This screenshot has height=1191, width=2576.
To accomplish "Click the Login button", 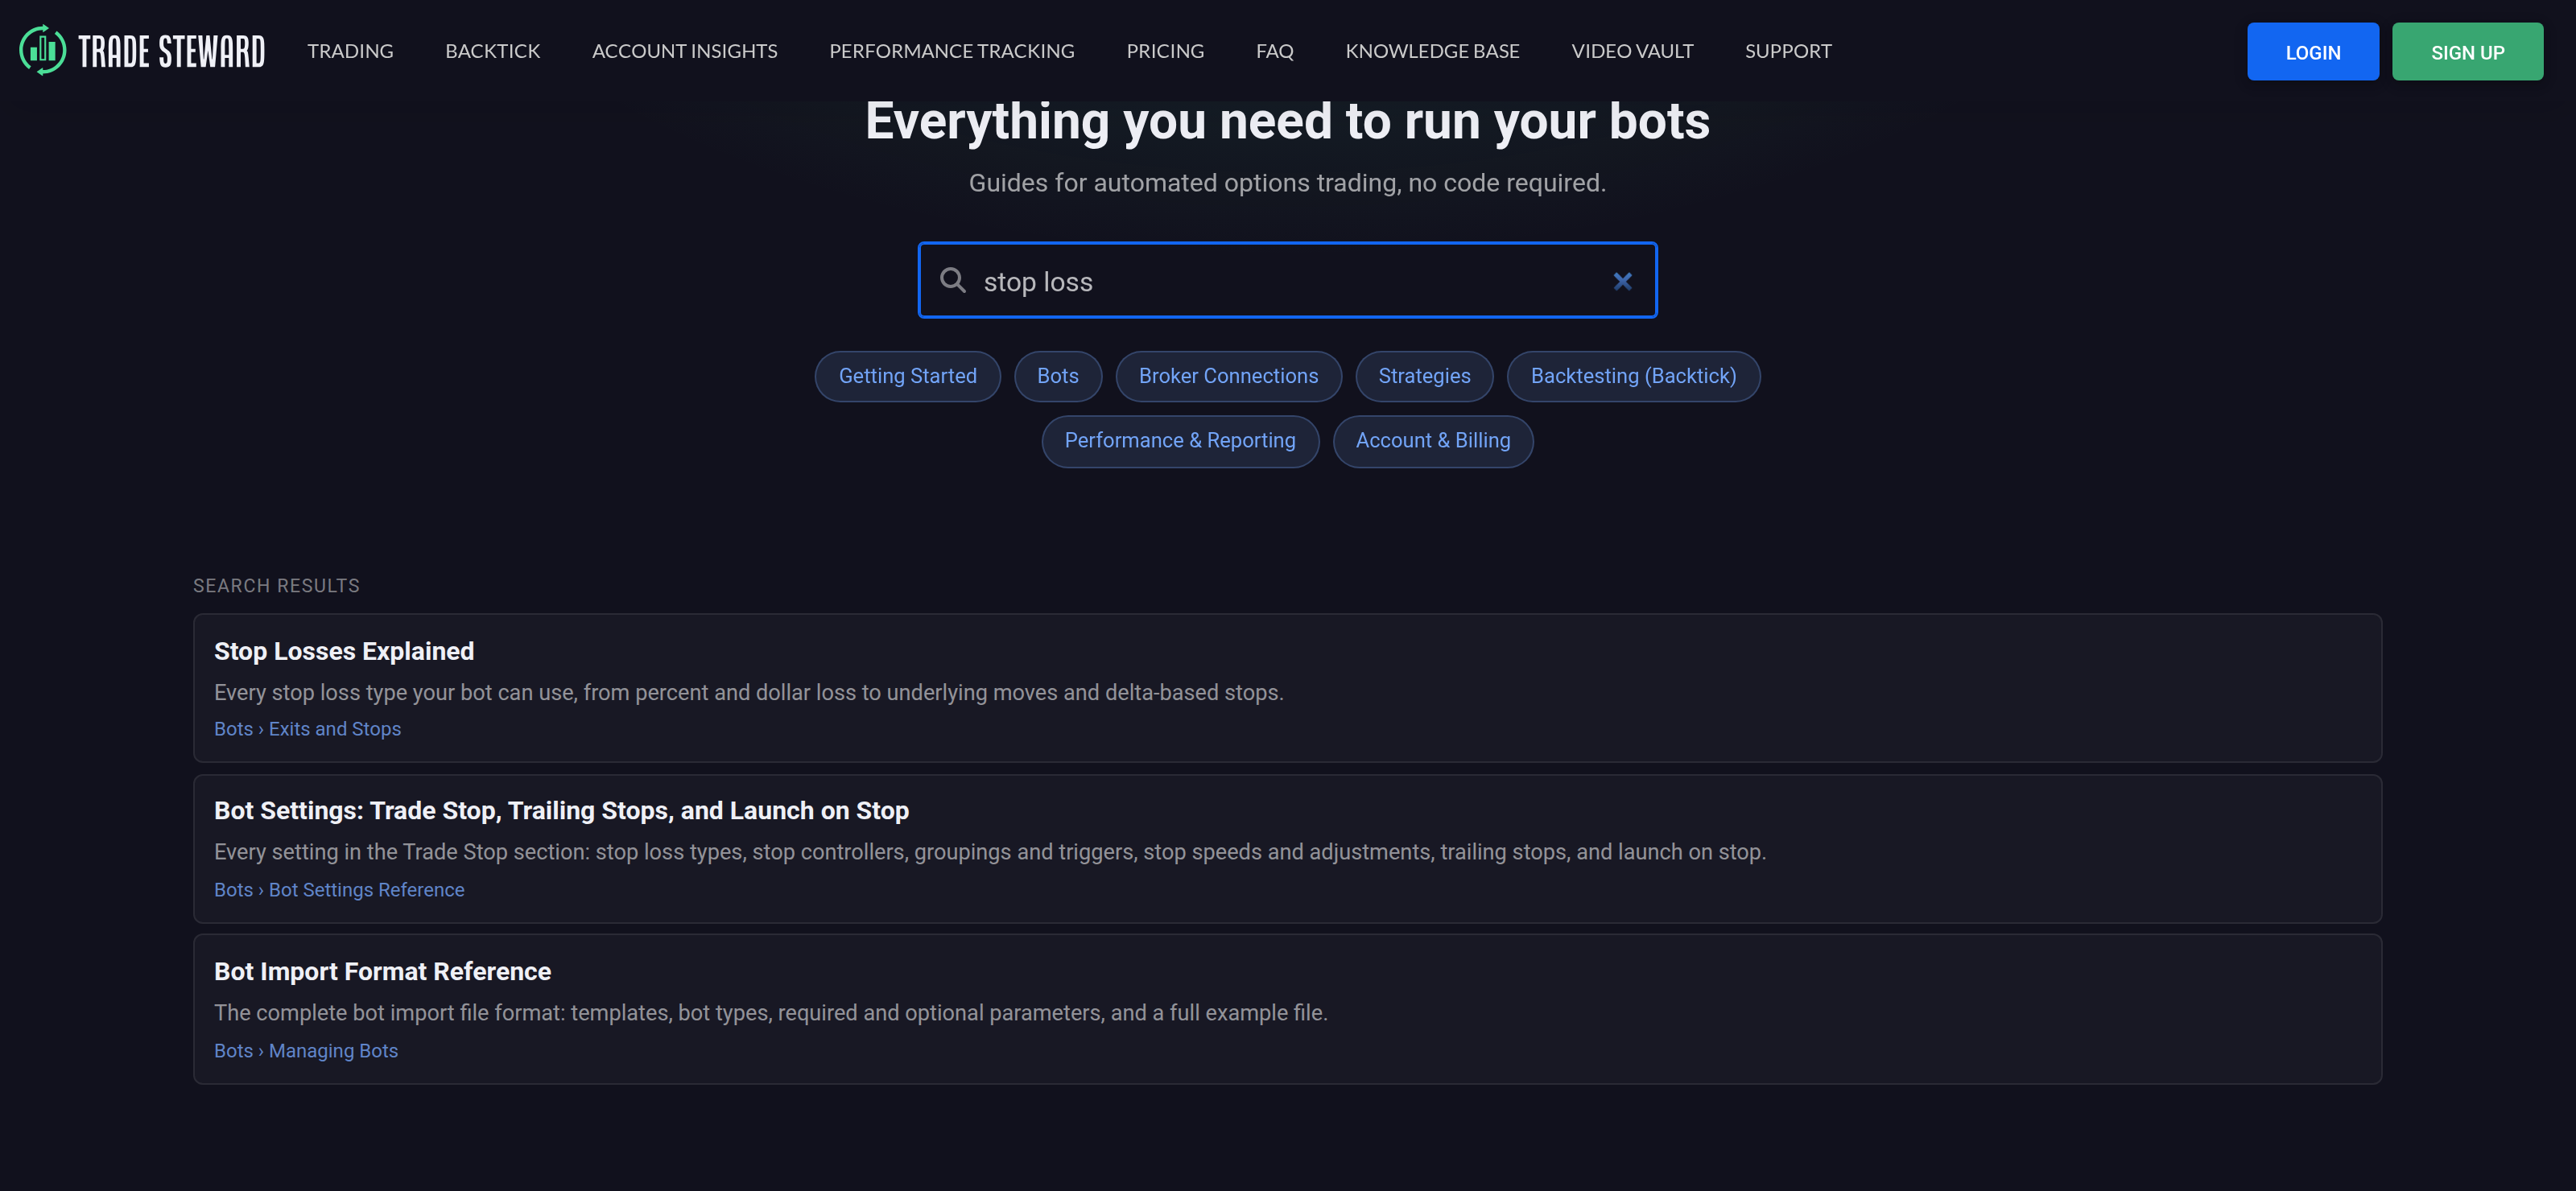I will 2312,52.
